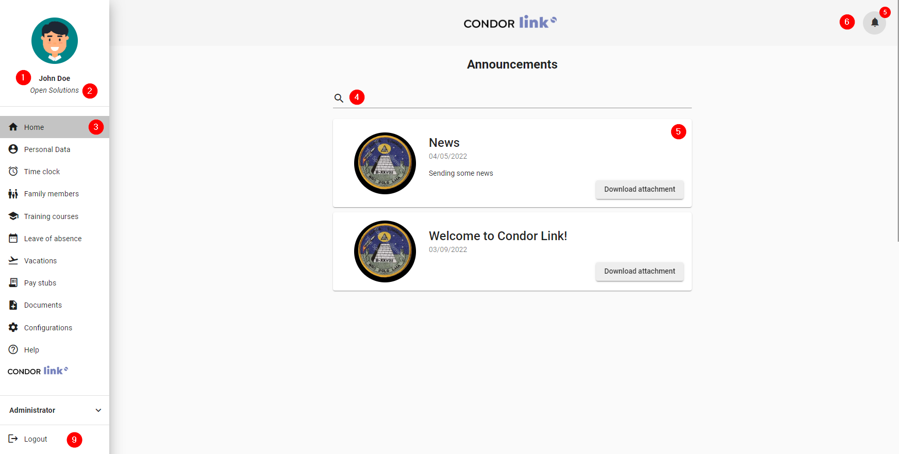Download attachment for the News announcement
899x454 pixels.
pyautogui.click(x=639, y=190)
